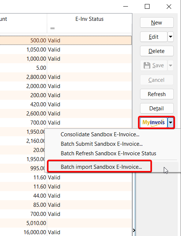Image resolution: width=181 pixels, height=236 pixels.
Task: Click the E-Inv Status column header
Action: [x=89, y=19]
